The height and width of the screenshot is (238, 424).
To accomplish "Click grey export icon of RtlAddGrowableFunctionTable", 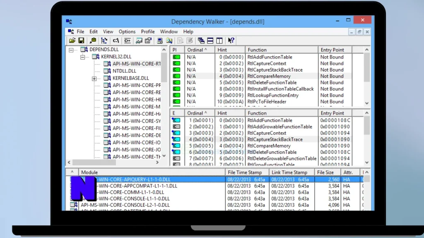I will click(x=176, y=127).
